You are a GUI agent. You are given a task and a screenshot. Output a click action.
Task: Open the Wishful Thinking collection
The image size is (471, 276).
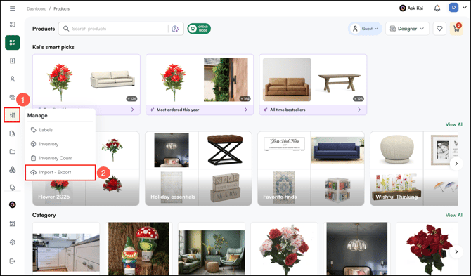pos(414,169)
